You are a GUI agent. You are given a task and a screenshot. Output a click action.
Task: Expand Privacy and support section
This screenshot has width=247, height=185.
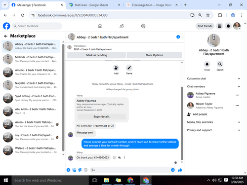pyautogui.click(x=213, y=130)
